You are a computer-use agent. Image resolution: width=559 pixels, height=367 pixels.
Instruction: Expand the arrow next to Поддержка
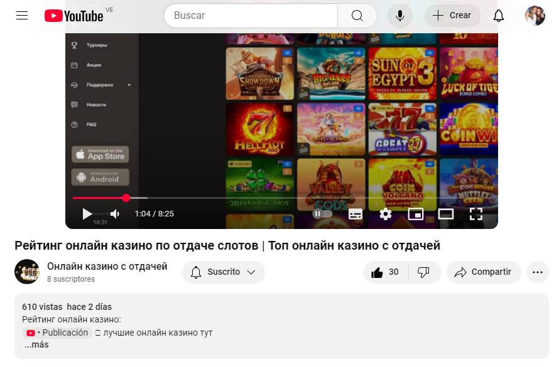click(129, 85)
